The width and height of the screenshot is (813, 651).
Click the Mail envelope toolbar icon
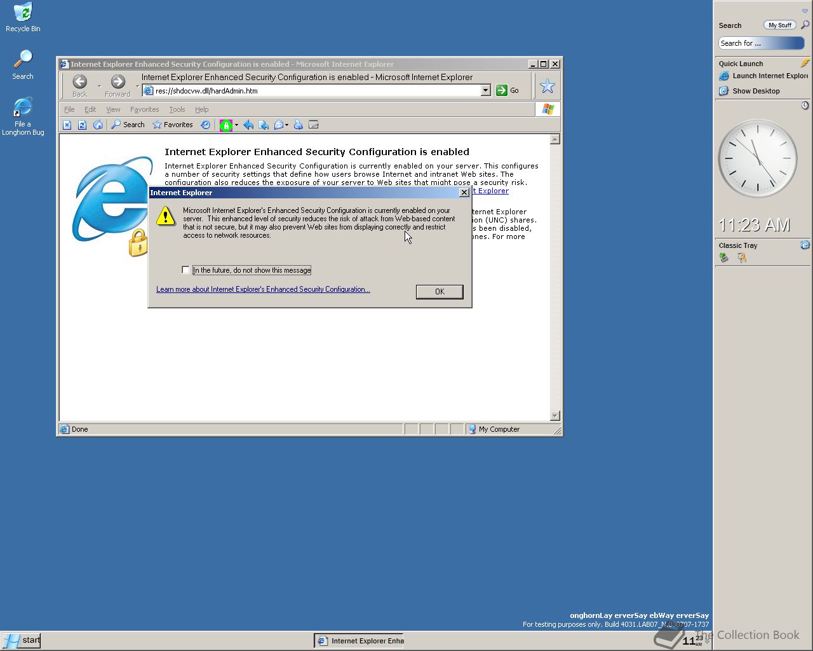[278, 125]
